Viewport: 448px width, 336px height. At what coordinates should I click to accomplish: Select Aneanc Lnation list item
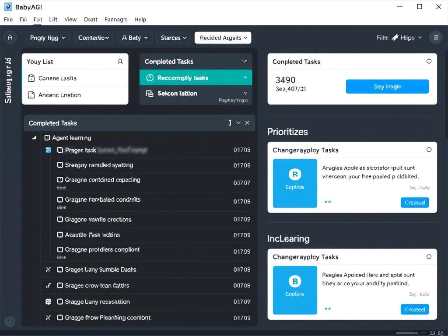click(x=75, y=95)
